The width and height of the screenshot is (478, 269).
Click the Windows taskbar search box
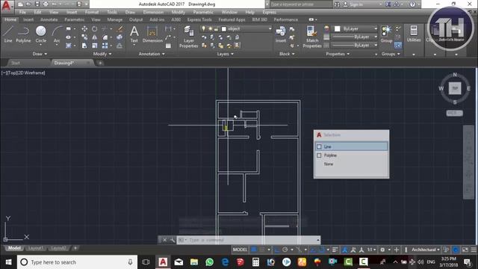(77, 262)
